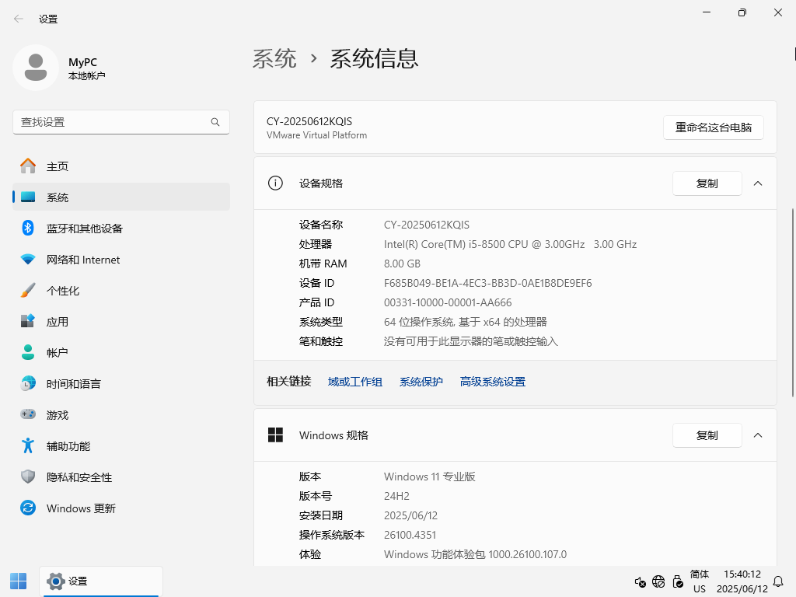Click the Wi-Fi network icon in sidebar
This screenshot has width=796, height=597.
click(x=28, y=260)
